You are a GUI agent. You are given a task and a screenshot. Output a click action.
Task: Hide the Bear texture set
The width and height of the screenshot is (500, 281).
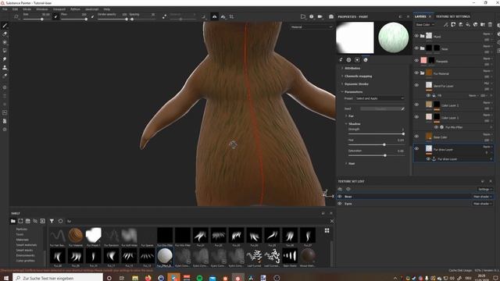tap(340, 197)
